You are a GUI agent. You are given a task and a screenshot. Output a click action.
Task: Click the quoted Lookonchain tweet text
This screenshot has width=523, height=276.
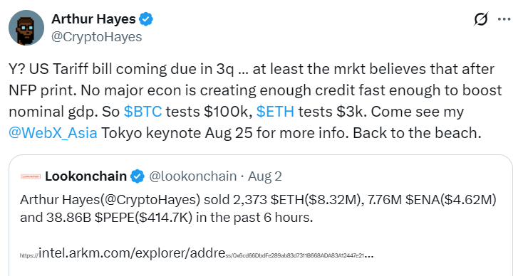[x=258, y=208]
